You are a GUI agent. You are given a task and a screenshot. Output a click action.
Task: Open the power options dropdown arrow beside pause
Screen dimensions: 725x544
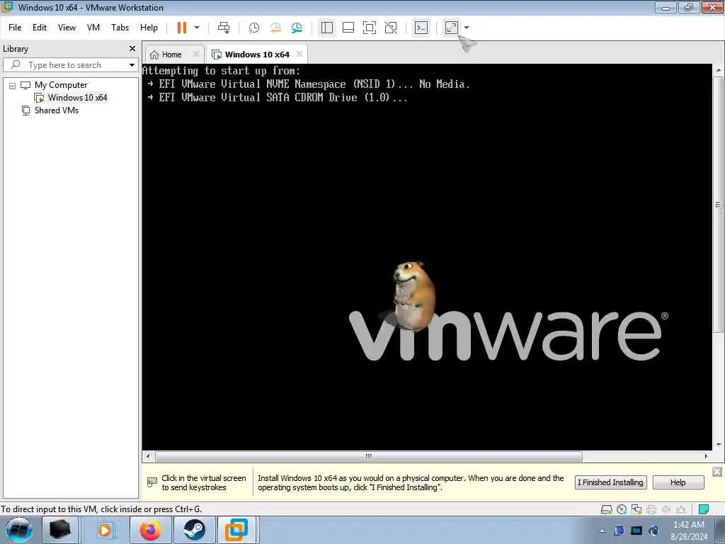pyautogui.click(x=197, y=28)
